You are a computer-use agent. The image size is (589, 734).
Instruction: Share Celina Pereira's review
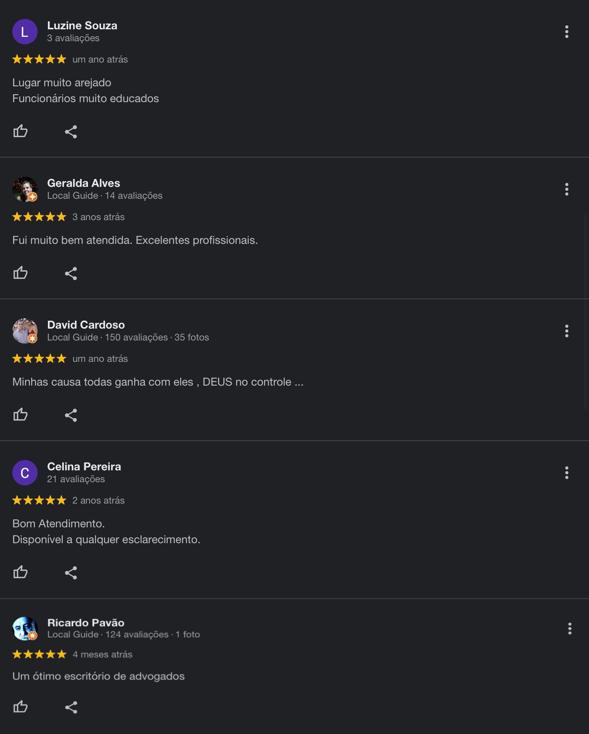tap(71, 573)
